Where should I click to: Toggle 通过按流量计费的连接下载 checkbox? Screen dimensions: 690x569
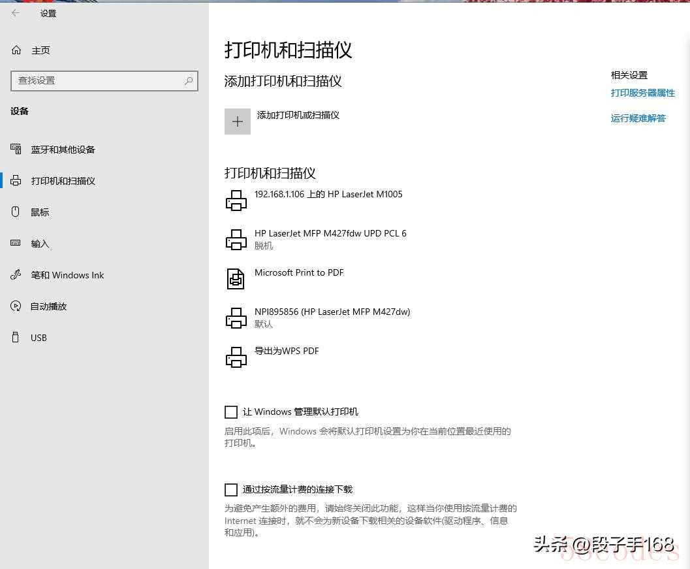coord(231,490)
